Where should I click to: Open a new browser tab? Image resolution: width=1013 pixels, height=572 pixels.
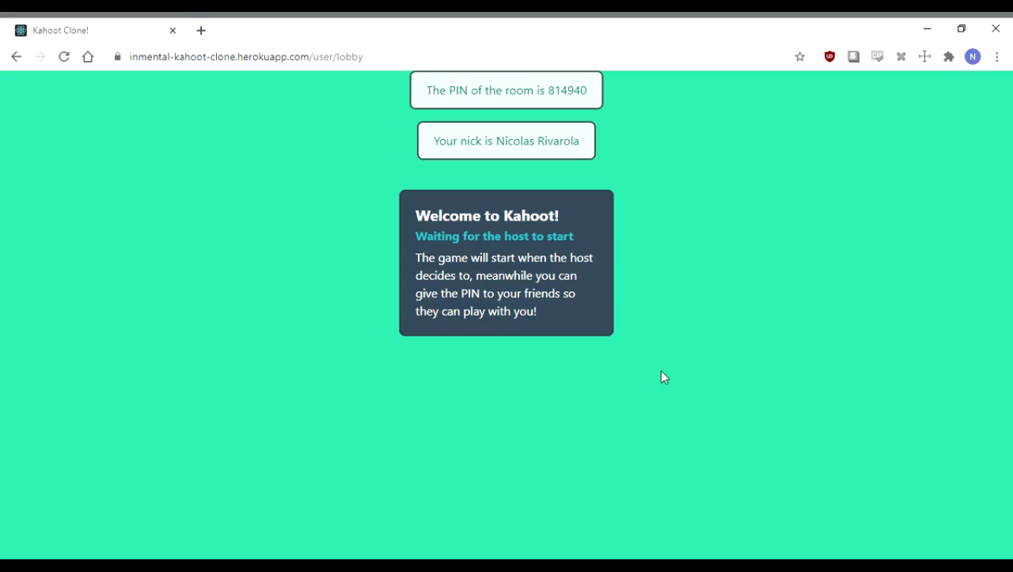pos(201,31)
